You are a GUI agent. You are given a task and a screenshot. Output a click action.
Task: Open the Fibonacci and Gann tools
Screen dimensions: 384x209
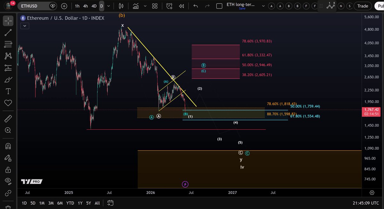pyautogui.click(x=8, y=44)
